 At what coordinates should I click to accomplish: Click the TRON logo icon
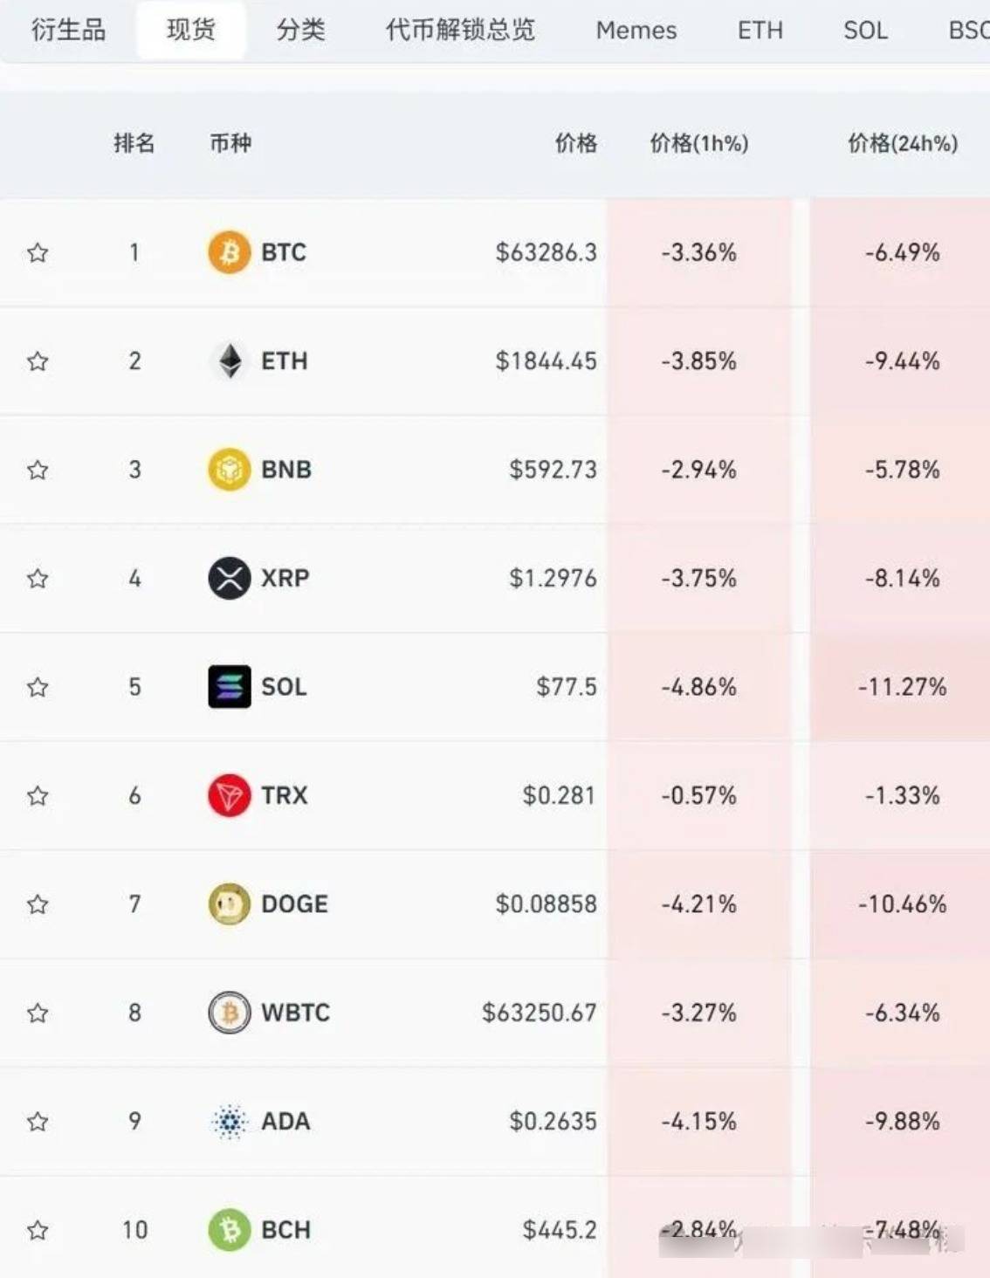coord(229,795)
